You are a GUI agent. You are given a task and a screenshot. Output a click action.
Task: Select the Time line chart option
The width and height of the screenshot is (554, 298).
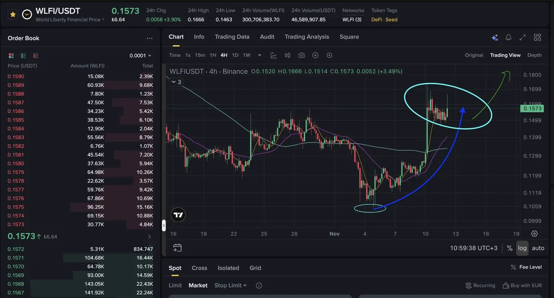tap(175, 55)
